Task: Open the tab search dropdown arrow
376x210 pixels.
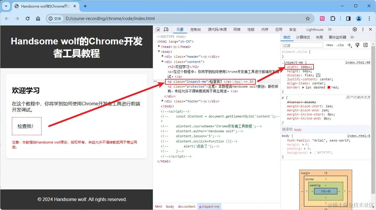Action: coord(6,6)
